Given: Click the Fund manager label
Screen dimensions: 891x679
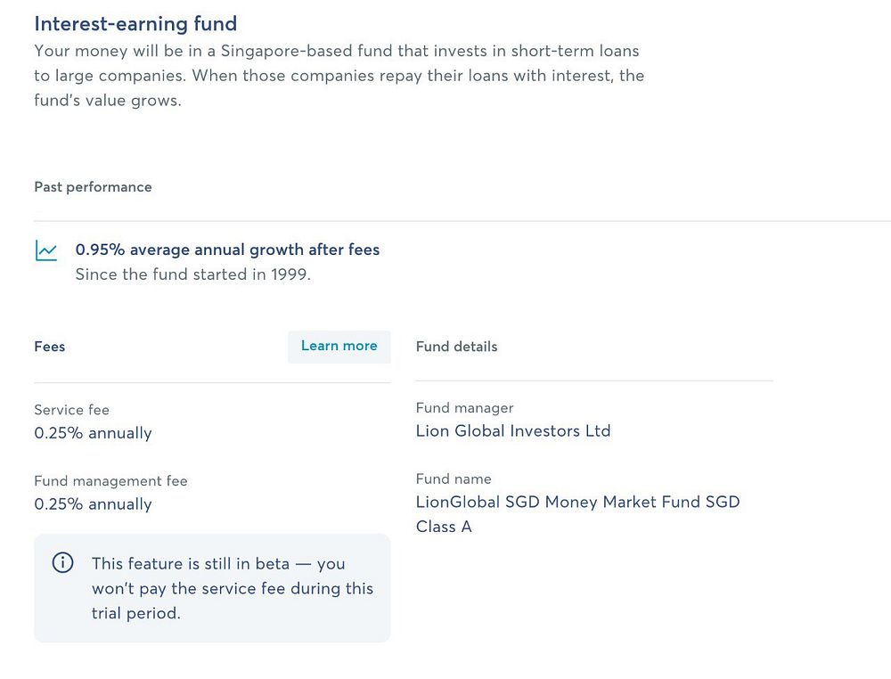Looking at the screenshot, I should coord(464,408).
